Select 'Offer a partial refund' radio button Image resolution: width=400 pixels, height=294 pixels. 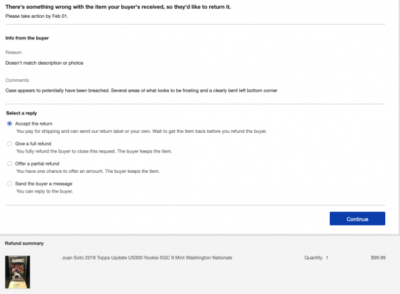(x=9, y=164)
